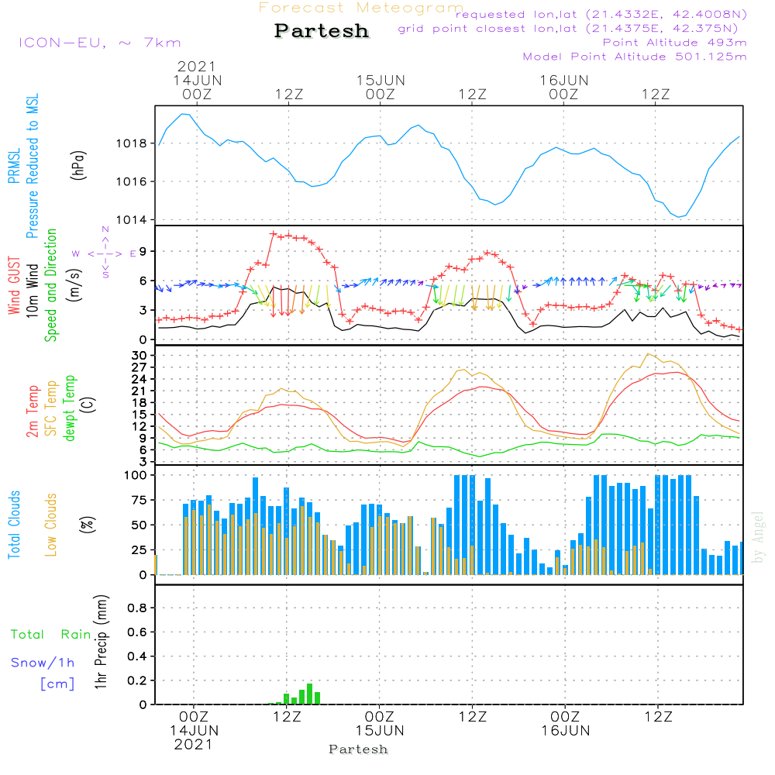775x775 pixels.
Task: Click the '1hr Precip (mm)' axis label
Action: point(101,642)
